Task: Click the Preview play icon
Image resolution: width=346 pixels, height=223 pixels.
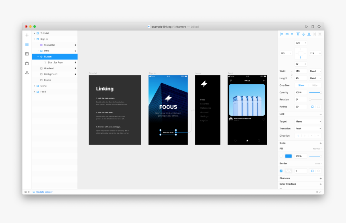Action: pyautogui.click(x=307, y=27)
